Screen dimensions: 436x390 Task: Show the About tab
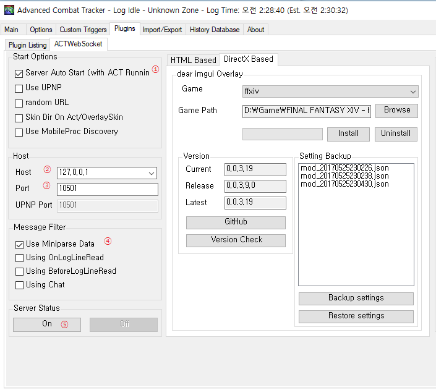[x=255, y=30]
